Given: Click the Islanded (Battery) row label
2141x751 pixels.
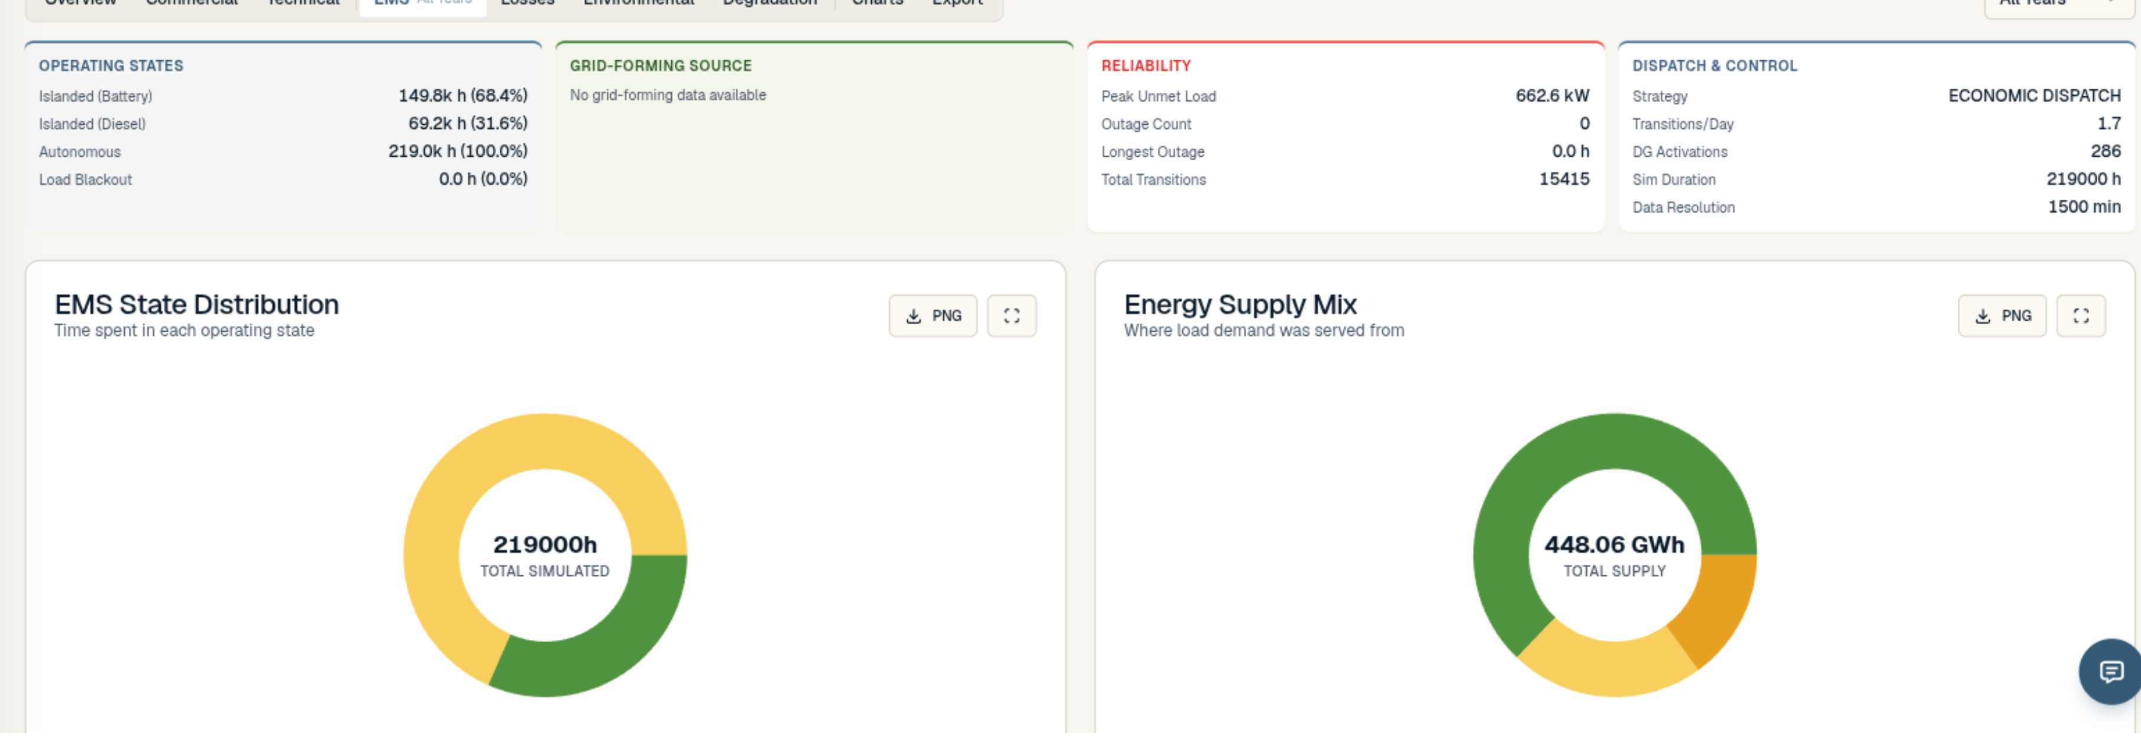Looking at the screenshot, I should (96, 96).
